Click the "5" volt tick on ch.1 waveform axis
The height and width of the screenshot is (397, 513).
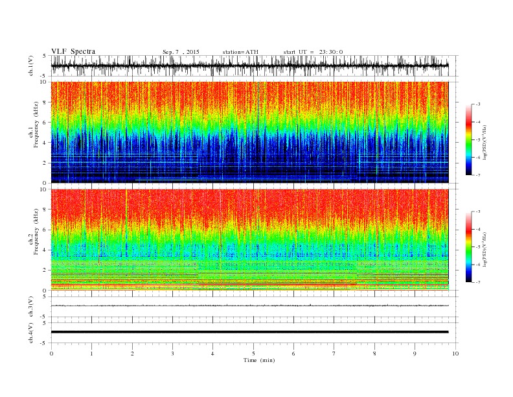pos(45,56)
